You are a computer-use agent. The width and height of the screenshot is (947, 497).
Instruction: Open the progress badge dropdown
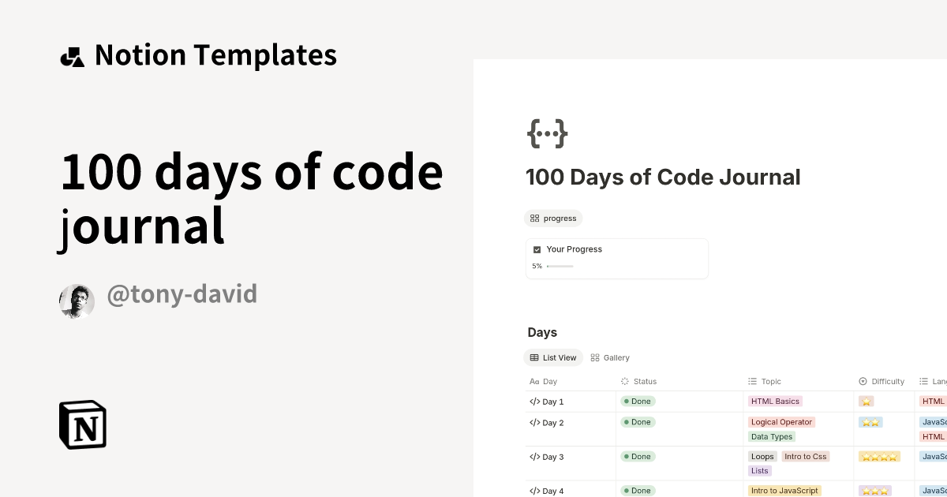[553, 219]
